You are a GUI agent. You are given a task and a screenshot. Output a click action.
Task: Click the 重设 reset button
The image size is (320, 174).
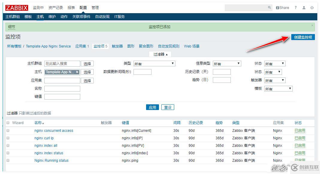click(168, 107)
